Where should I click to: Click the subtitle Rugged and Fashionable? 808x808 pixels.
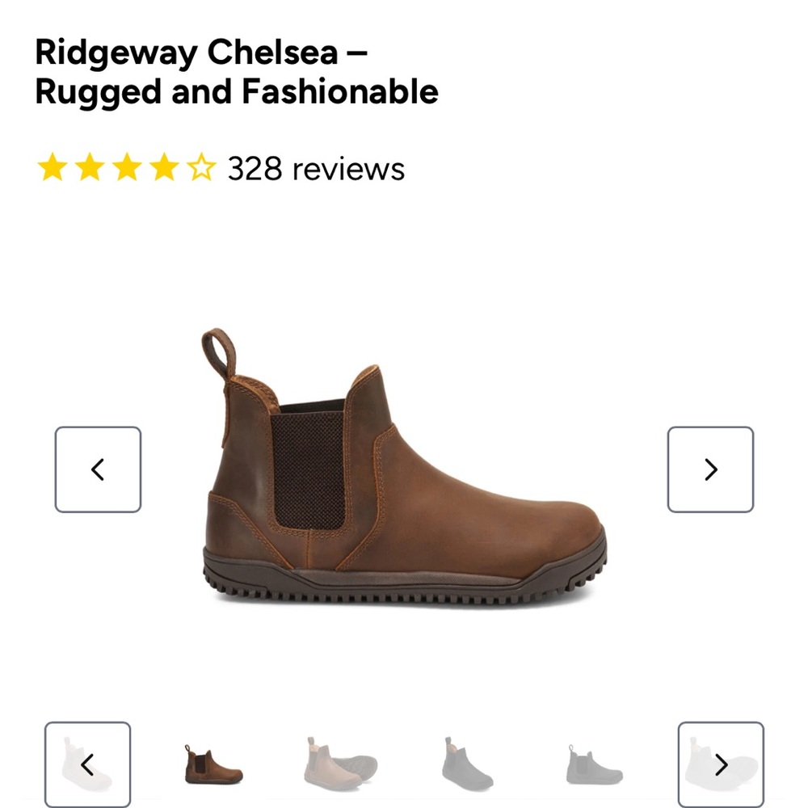tap(234, 91)
